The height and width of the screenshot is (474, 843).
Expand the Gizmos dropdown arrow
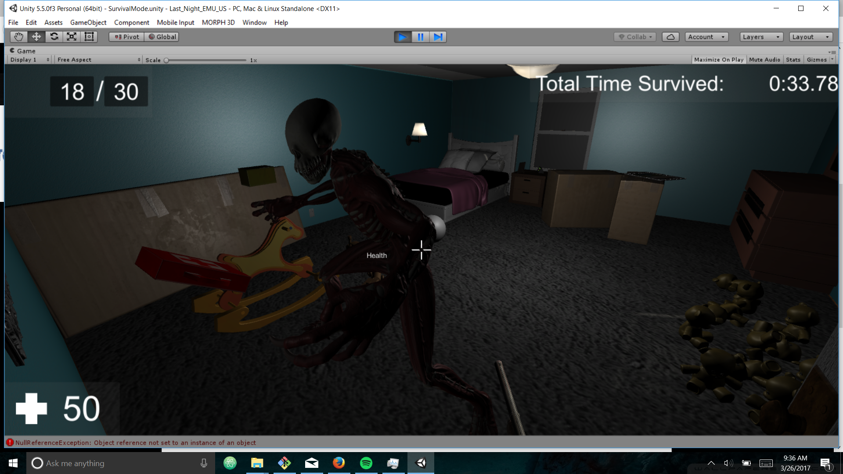(832, 60)
